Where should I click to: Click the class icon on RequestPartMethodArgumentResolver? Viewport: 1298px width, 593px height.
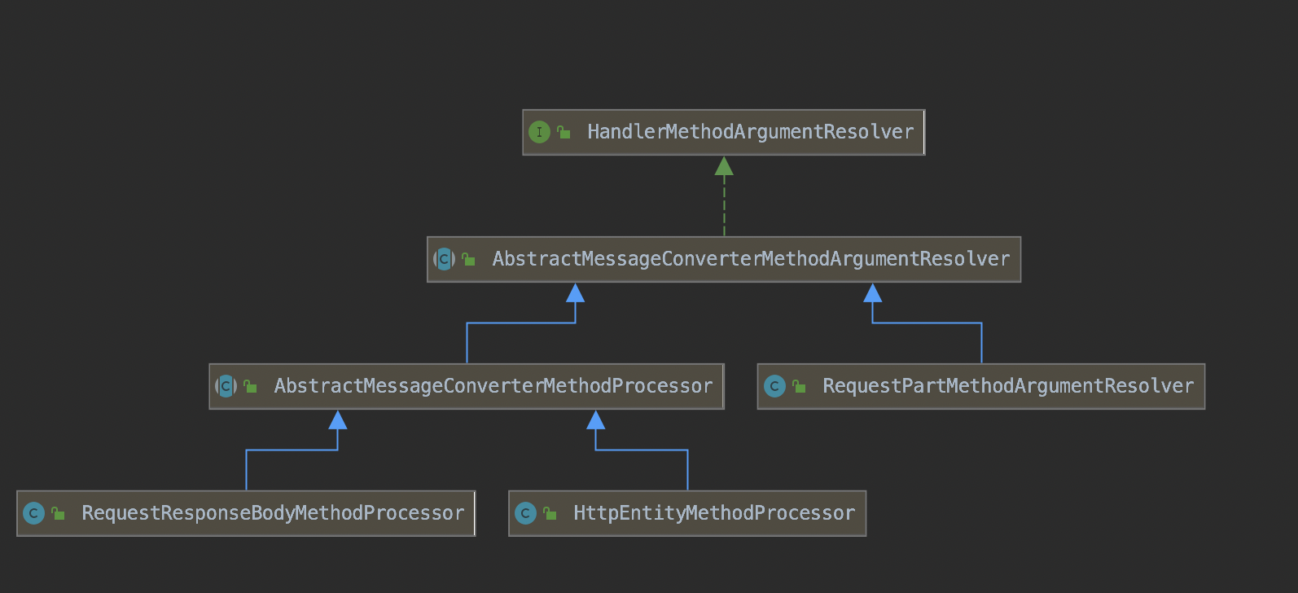tap(774, 386)
